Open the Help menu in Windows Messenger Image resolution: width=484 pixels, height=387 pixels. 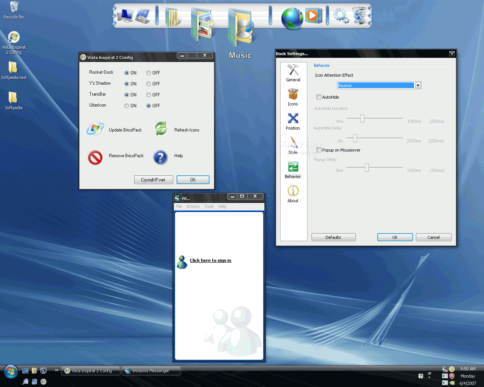222,206
